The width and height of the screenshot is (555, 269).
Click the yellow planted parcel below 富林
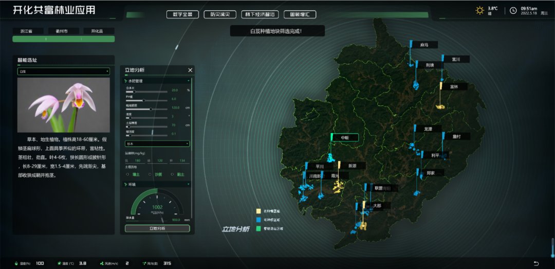(439, 106)
